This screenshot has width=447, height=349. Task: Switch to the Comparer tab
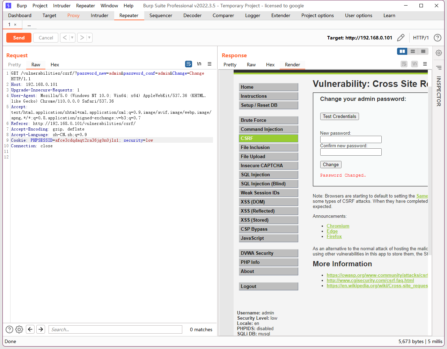coord(223,15)
